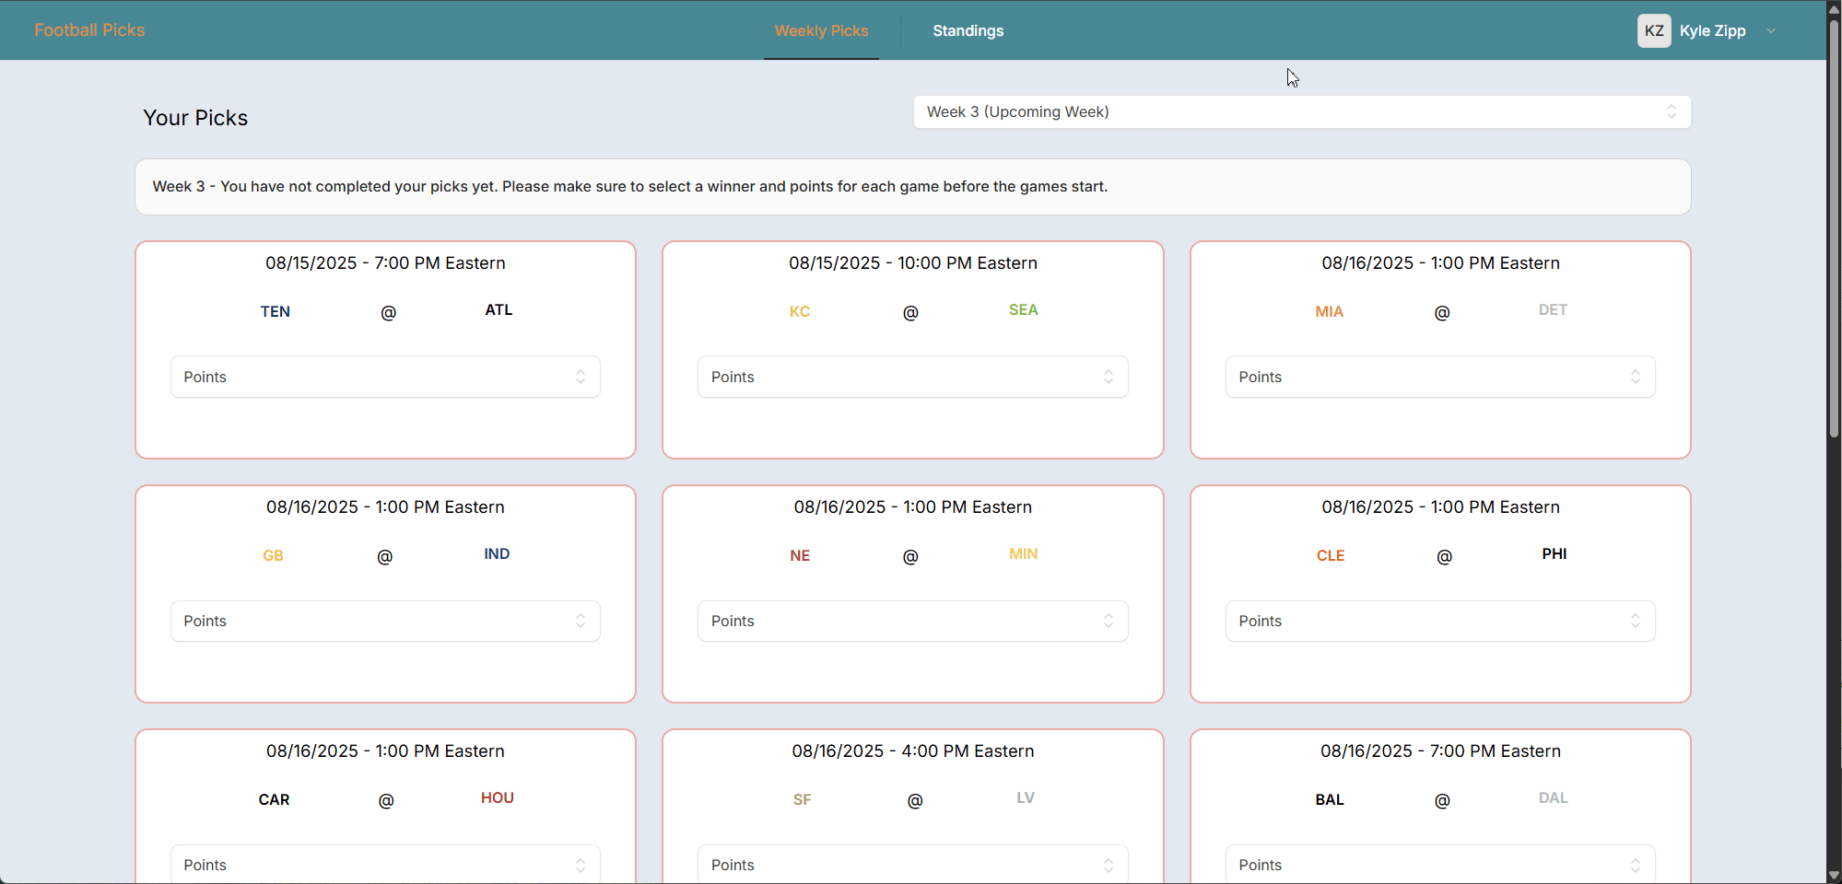
Task: Click the 08/15/2025 - 10:00 PM Eastern text
Action: point(912,262)
